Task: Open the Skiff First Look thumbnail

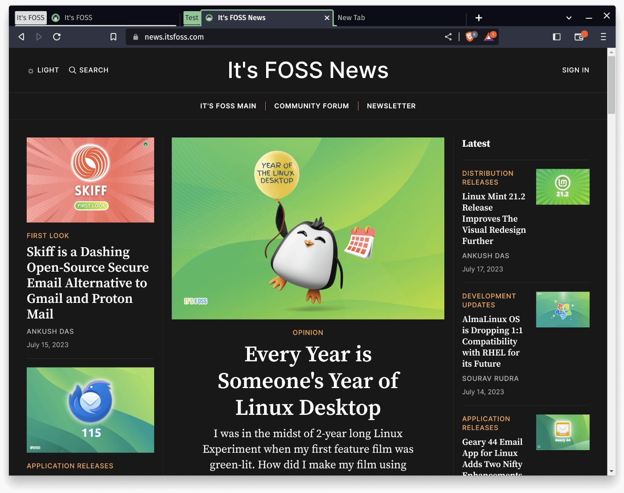Action: [x=90, y=180]
